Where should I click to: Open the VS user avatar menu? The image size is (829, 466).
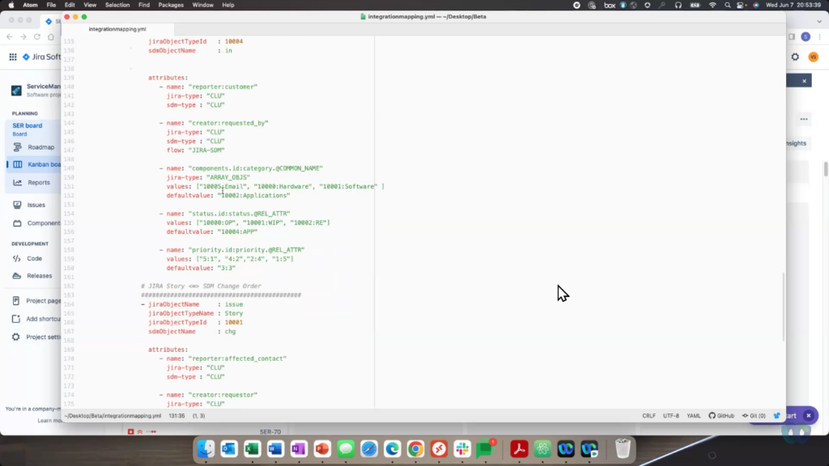(x=813, y=57)
